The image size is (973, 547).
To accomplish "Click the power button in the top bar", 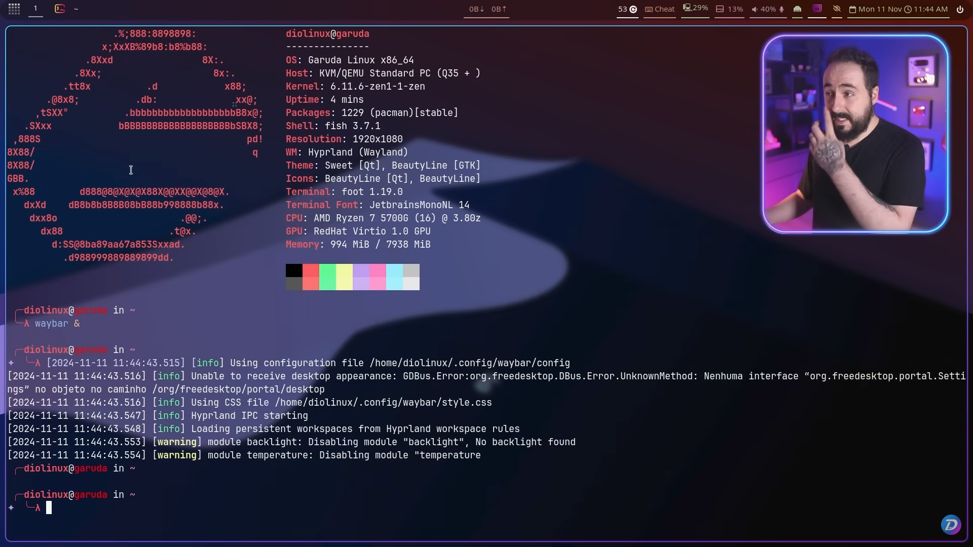I will (960, 9).
